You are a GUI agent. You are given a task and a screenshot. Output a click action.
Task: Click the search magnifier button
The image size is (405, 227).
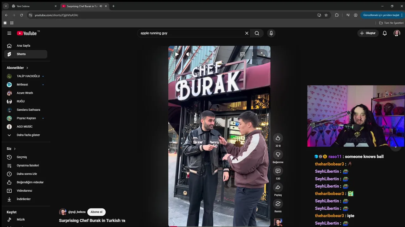click(257, 33)
